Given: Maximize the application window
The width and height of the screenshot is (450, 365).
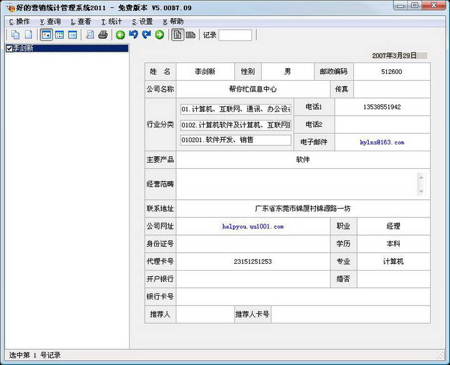Looking at the screenshot, I should pos(414,6).
